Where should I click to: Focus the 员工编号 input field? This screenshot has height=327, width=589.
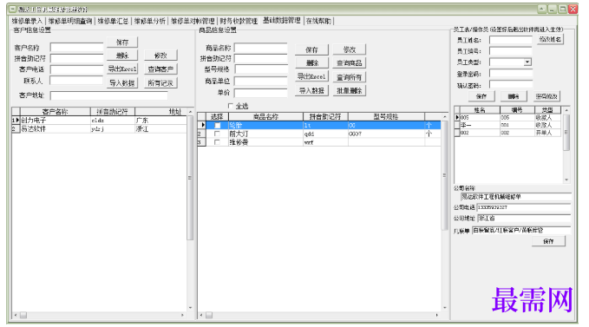point(510,51)
